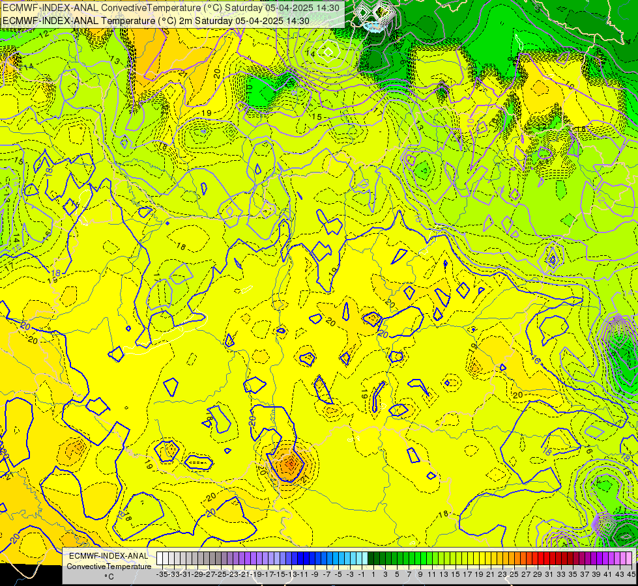The width and height of the screenshot is (638, 586).
Task: Click the Temperature 2m title line
Action: 156,21
